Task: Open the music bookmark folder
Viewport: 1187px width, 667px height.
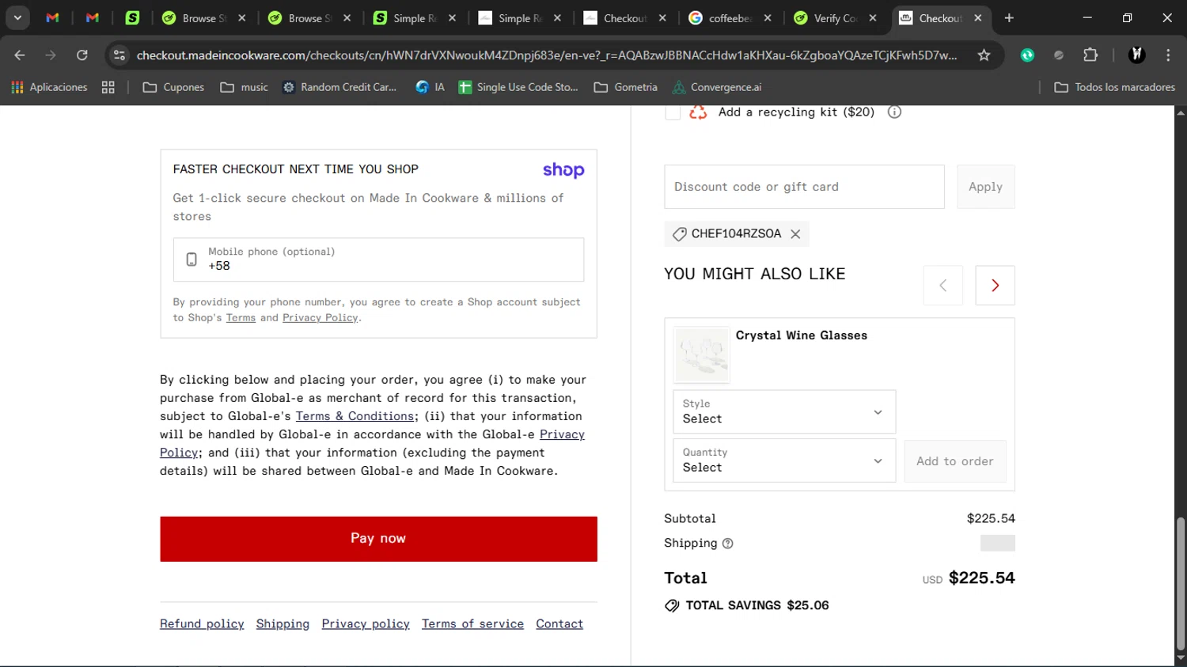Action: [x=244, y=87]
